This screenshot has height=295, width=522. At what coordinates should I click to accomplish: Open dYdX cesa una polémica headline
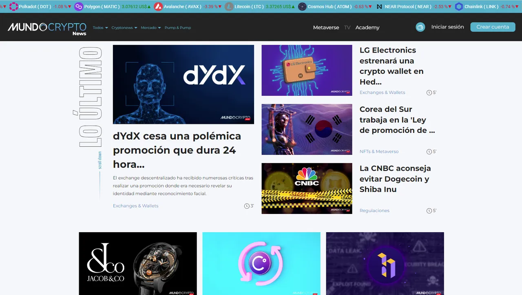(x=177, y=150)
